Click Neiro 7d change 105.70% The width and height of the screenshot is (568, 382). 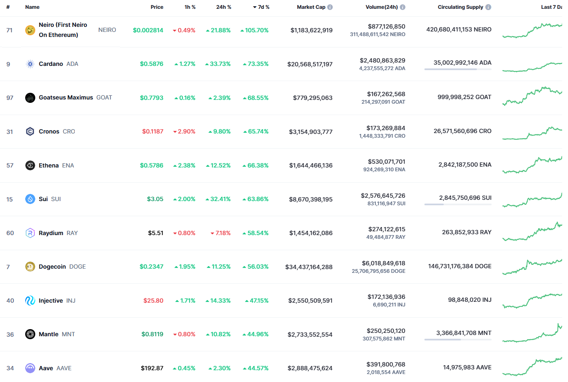pyautogui.click(x=254, y=30)
